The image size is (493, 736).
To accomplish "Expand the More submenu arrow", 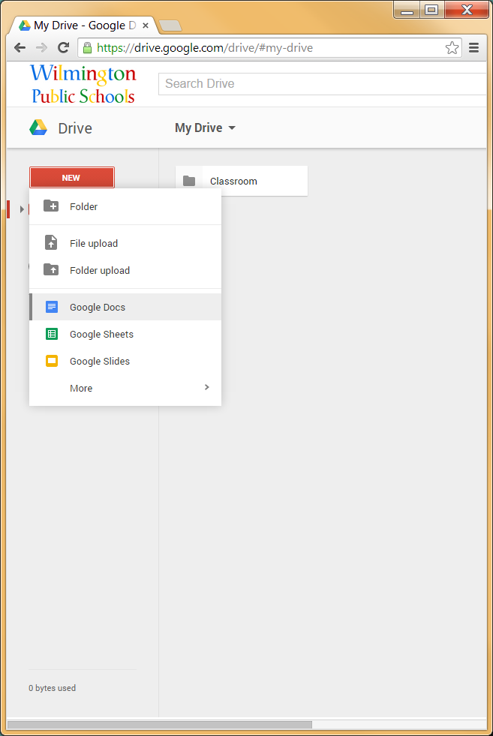I will 207,387.
